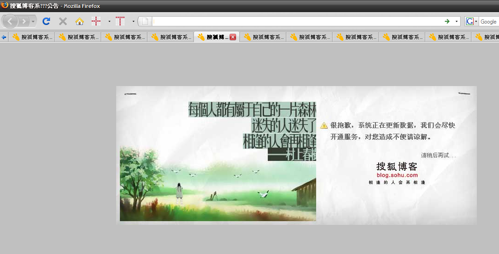The width and height of the screenshot is (499, 254).
Task: Click the 请稍后再试... text
Action: [438, 155]
